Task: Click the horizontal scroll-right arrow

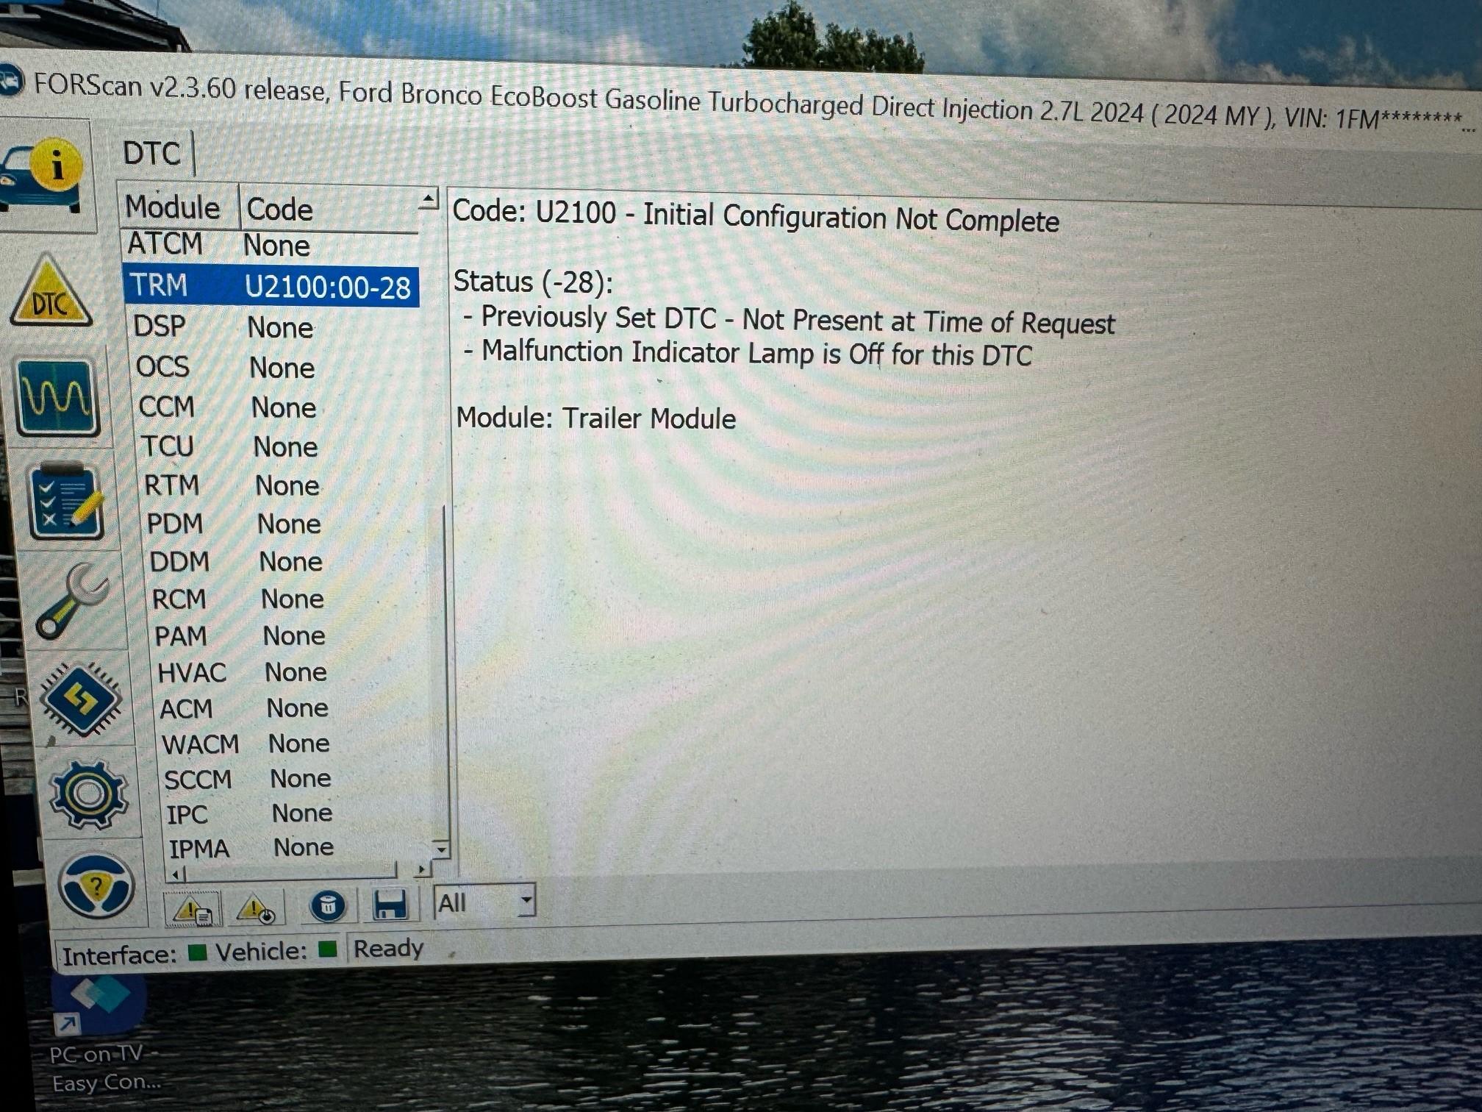Action: (421, 869)
